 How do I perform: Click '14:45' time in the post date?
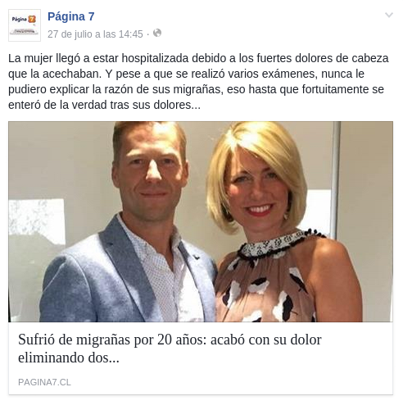point(131,34)
